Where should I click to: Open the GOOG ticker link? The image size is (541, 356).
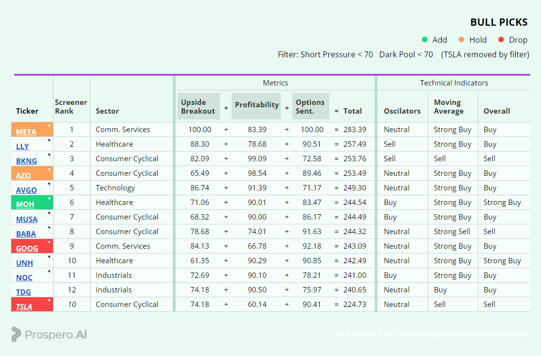tap(27, 248)
